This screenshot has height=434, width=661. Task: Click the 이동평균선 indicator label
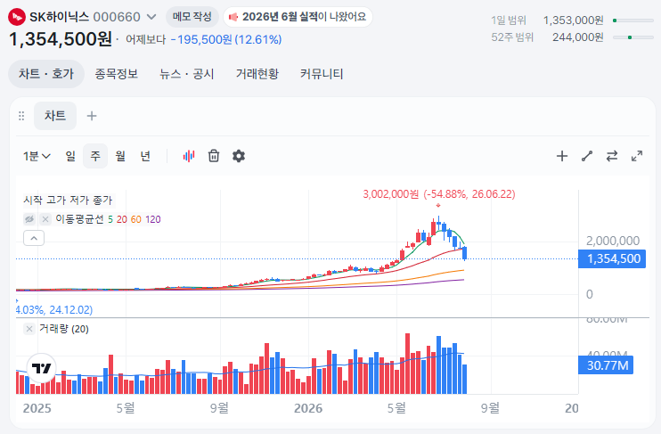pyautogui.click(x=79, y=219)
